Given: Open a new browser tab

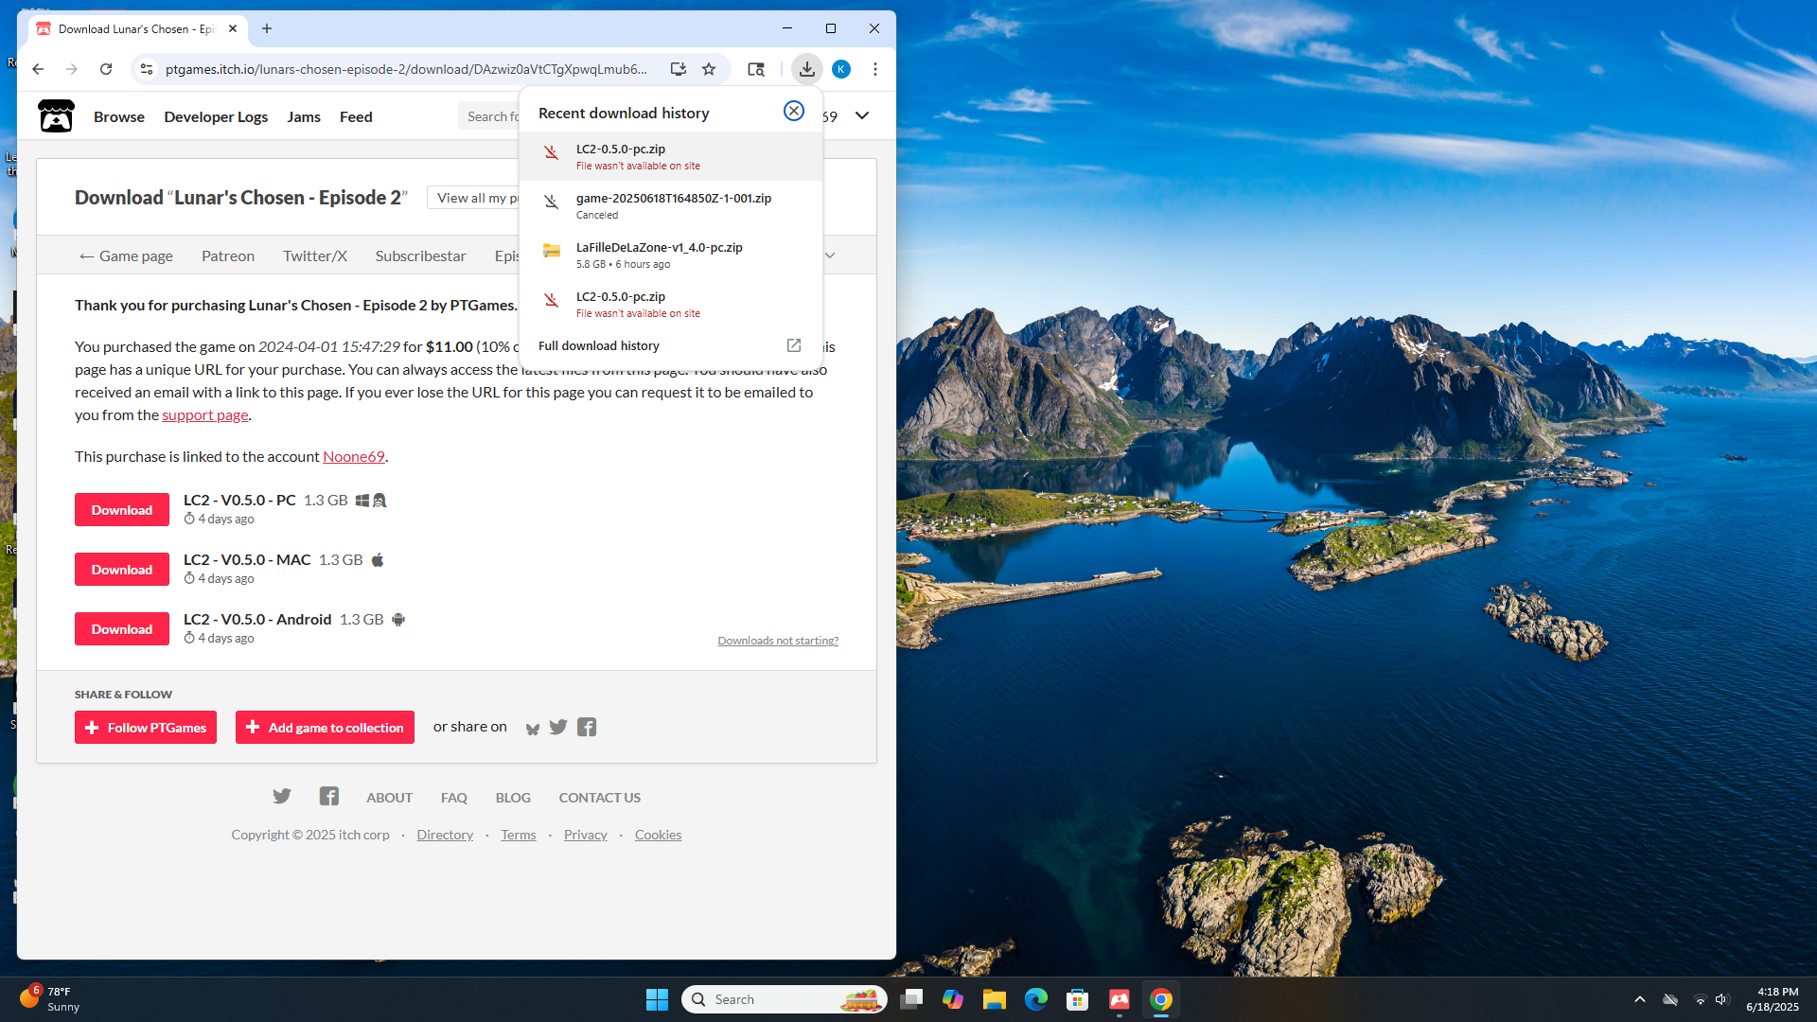Looking at the screenshot, I should 267,28.
